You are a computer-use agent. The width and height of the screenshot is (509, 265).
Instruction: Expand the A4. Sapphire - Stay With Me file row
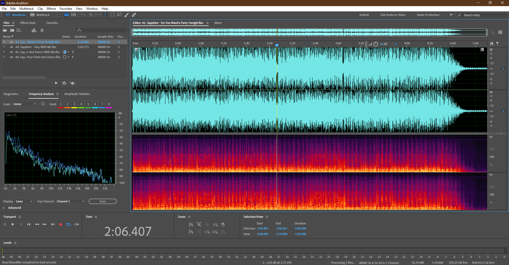click(x=4, y=47)
